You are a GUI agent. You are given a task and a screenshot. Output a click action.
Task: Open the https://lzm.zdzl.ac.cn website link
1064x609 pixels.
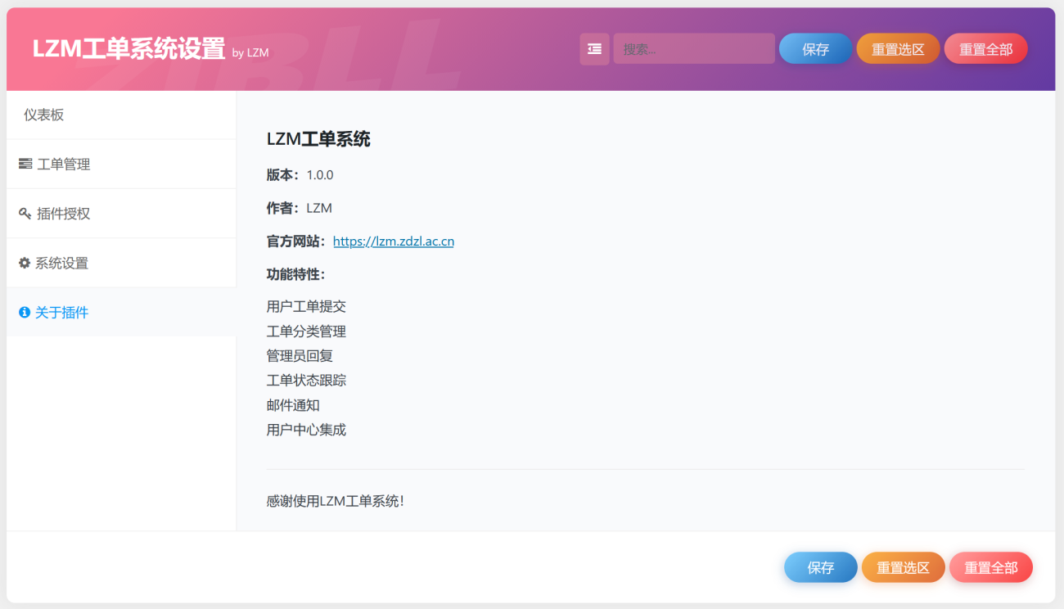(x=393, y=241)
